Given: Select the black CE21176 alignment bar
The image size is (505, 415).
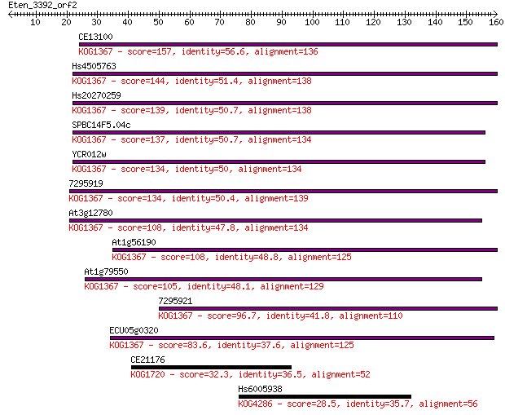Looking at the screenshot, I should (211, 367).
